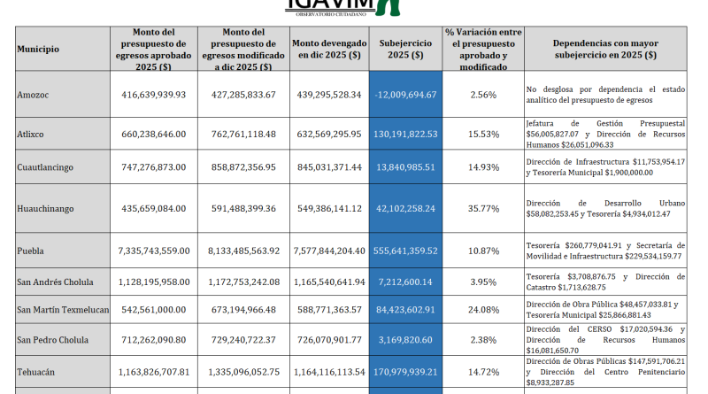Select San Martín Texmelucan's 24.08% cell
Image resolution: width=708 pixels, height=394 pixels.
(483, 310)
